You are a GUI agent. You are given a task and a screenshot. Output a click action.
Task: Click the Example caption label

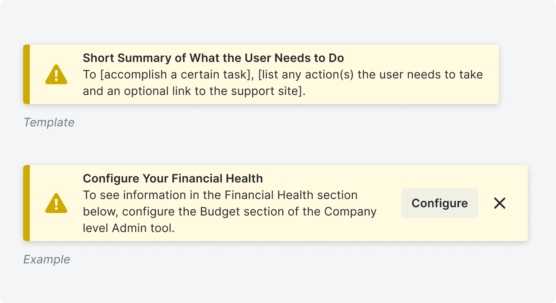tap(47, 259)
